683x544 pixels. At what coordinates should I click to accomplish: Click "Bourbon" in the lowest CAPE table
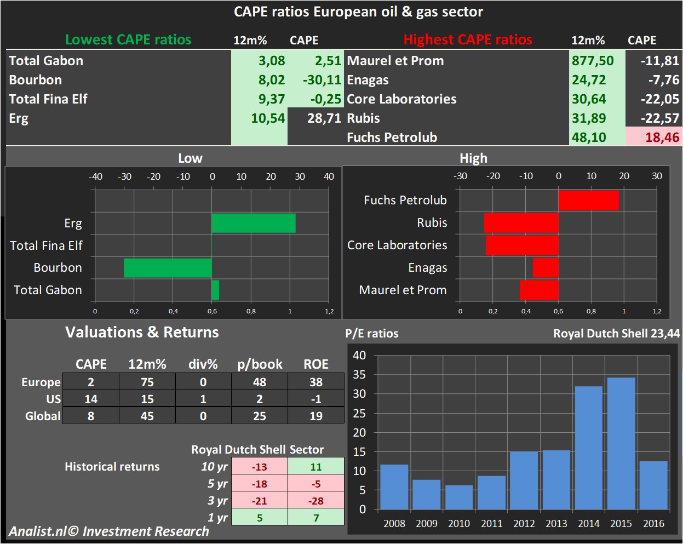(35, 80)
